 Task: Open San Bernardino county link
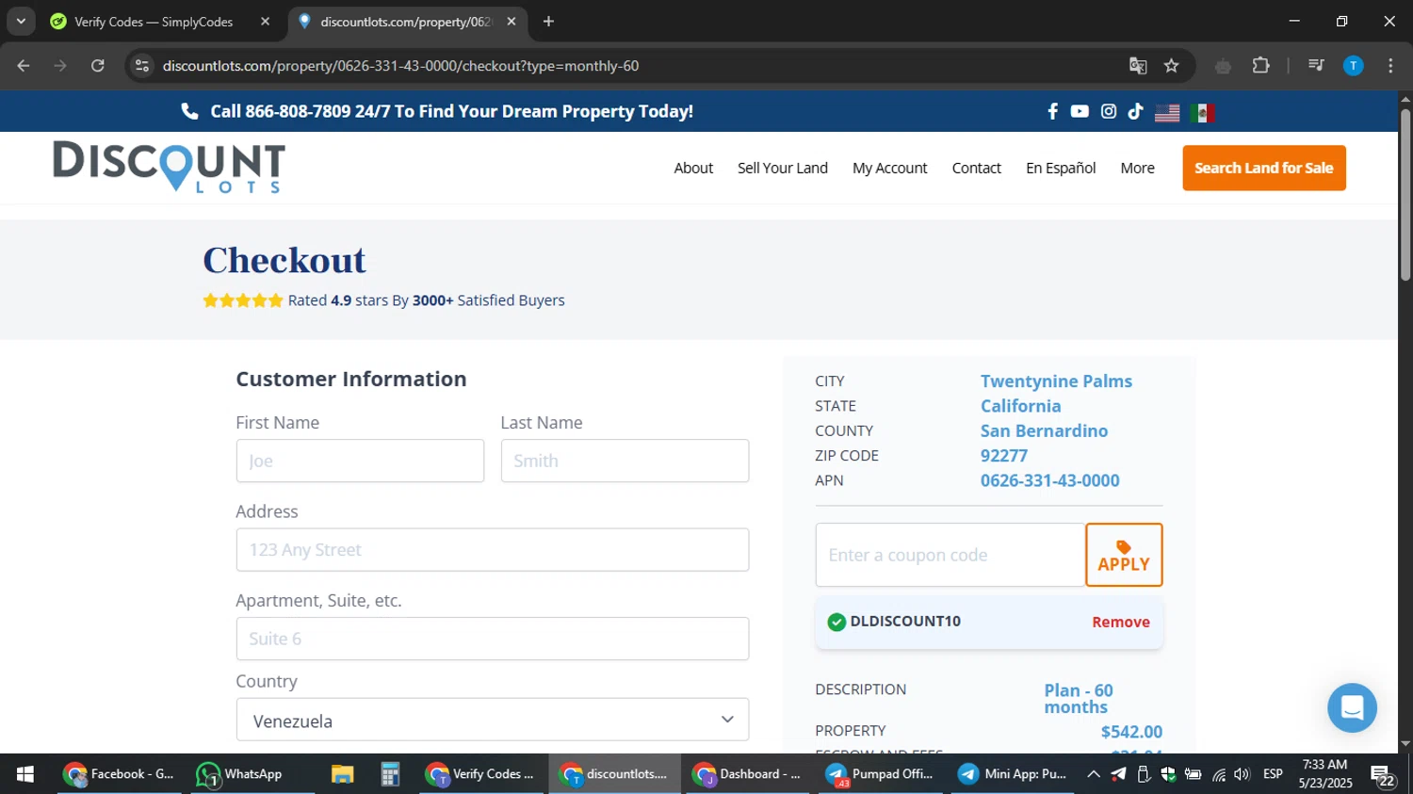tap(1044, 430)
